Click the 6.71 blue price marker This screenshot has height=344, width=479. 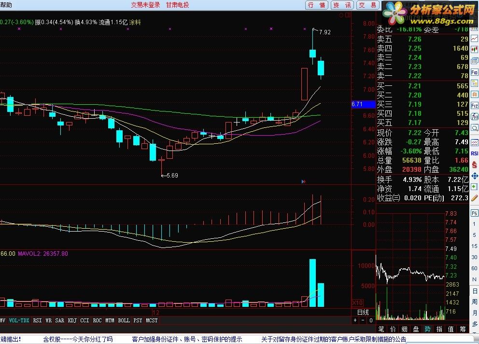click(x=363, y=104)
